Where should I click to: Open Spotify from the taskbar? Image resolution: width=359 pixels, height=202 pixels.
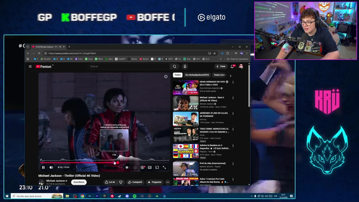tap(135, 196)
